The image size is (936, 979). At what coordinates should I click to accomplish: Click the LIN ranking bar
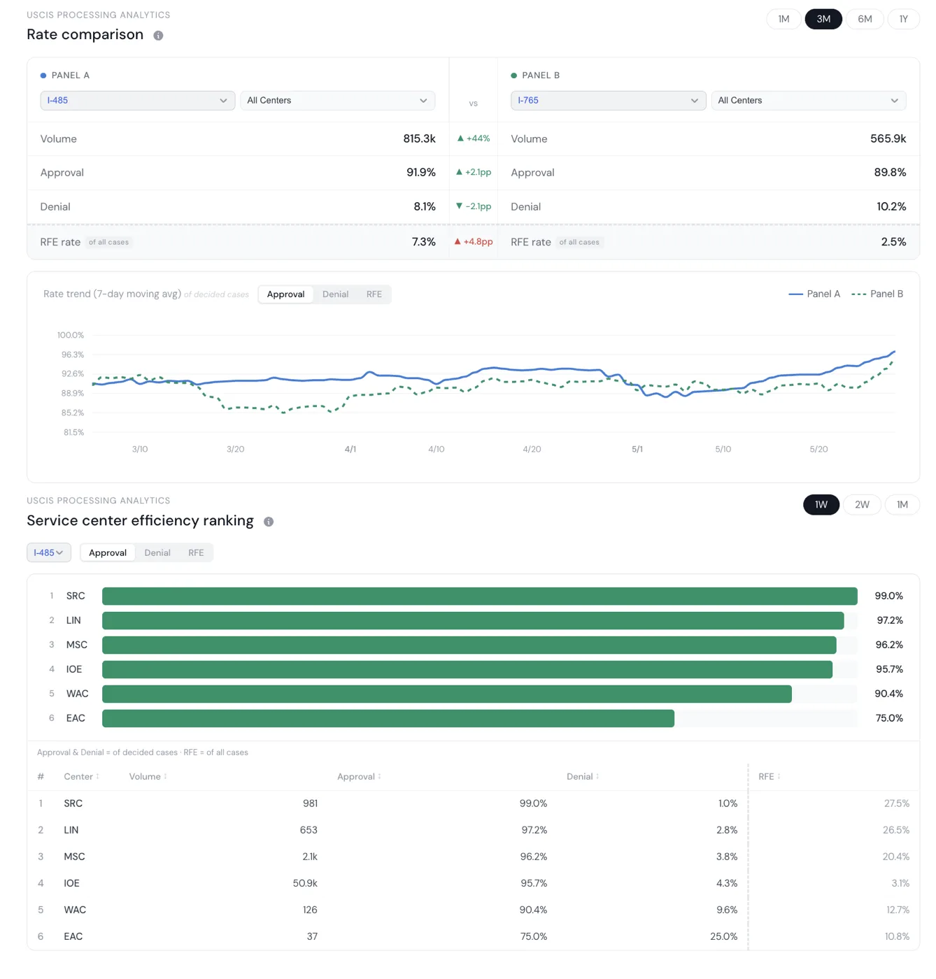tap(473, 620)
